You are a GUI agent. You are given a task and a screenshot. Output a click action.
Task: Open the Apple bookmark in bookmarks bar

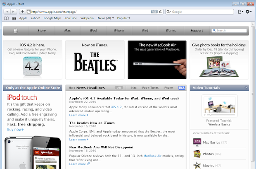point(23,18)
